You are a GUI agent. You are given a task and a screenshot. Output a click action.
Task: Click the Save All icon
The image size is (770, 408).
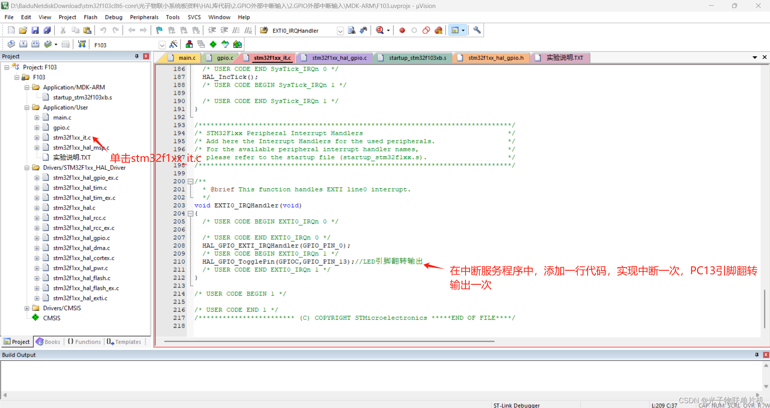coord(47,30)
